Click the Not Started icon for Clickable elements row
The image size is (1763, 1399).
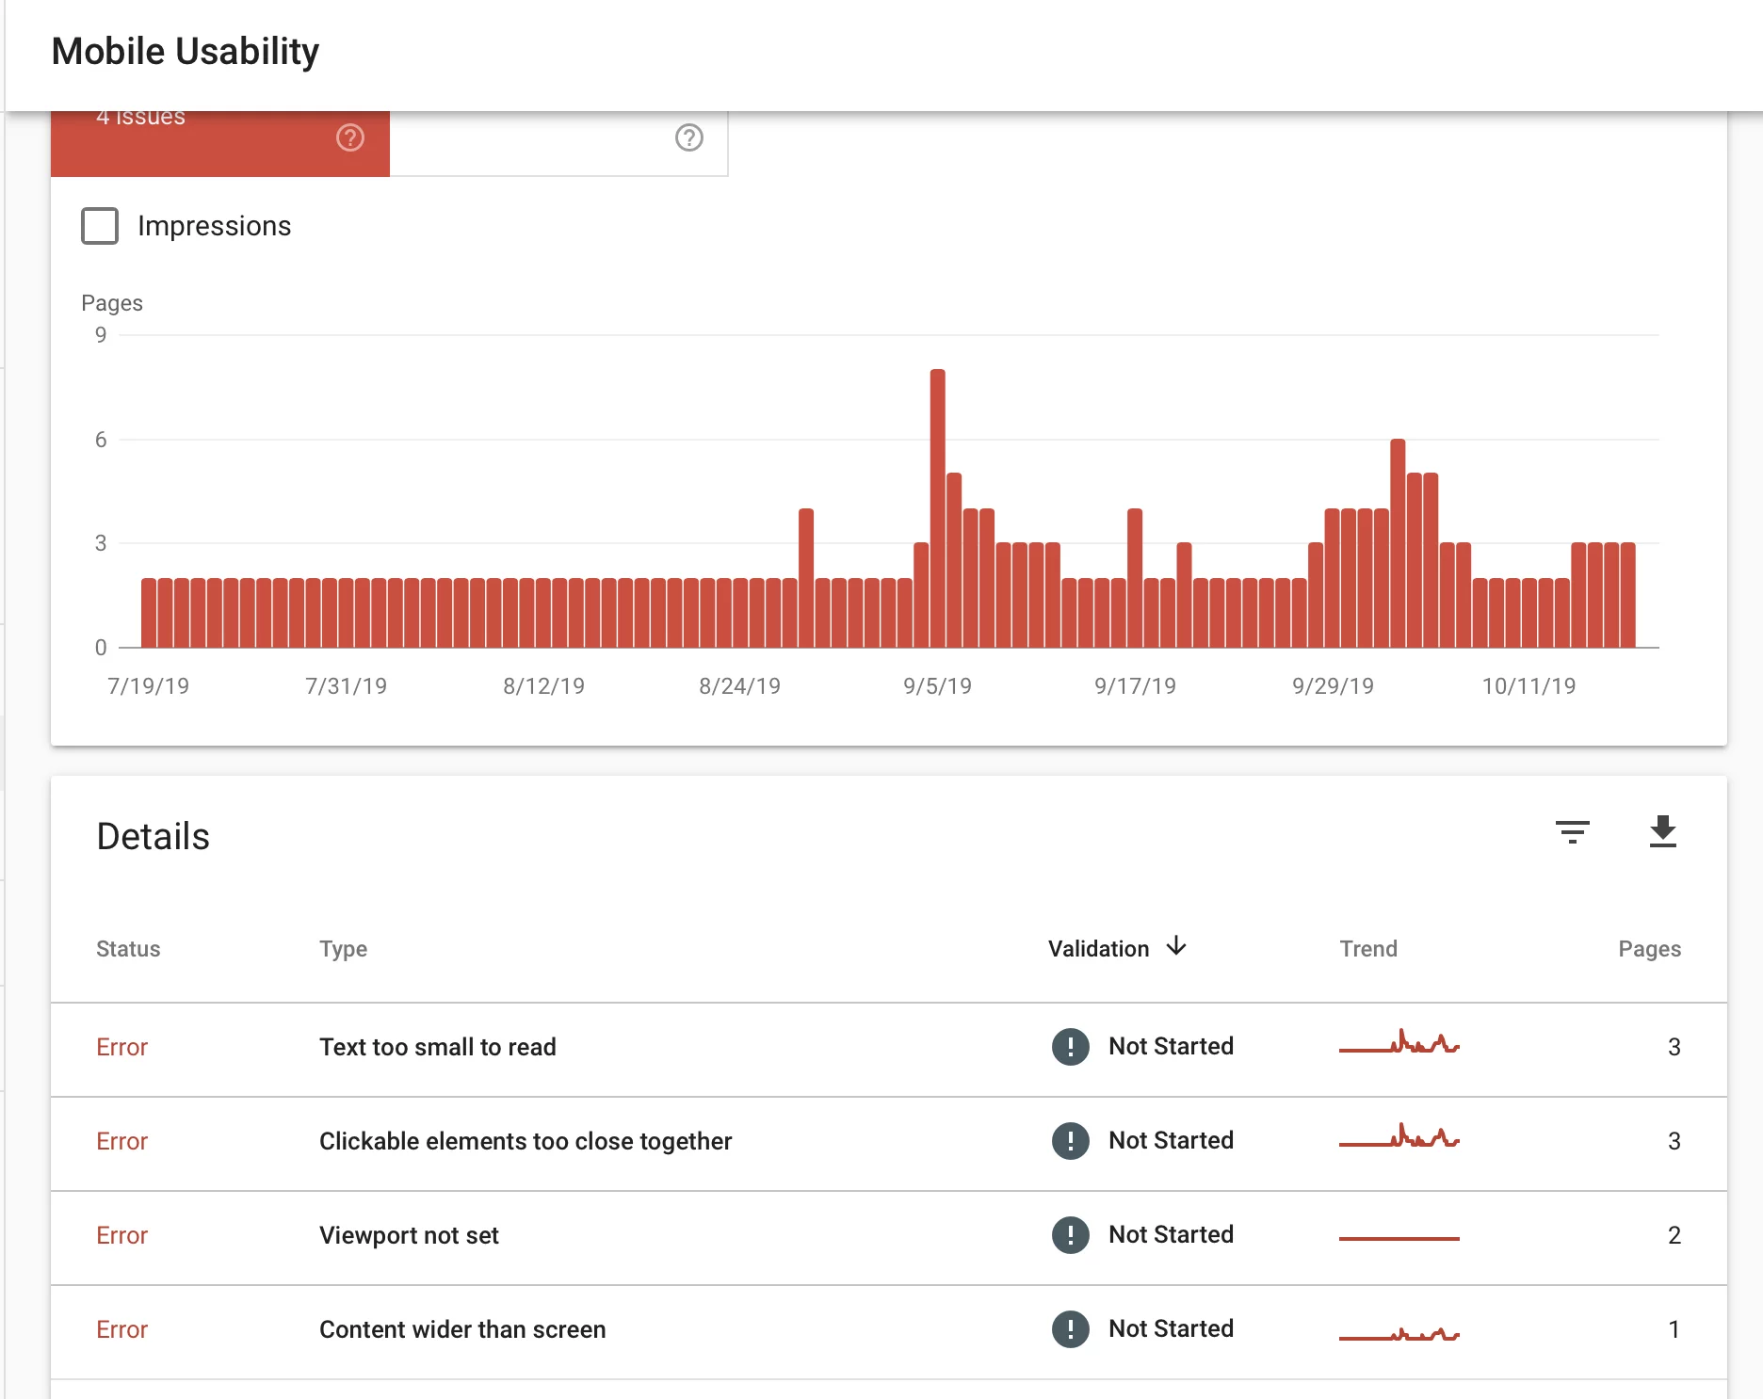[1070, 1141]
